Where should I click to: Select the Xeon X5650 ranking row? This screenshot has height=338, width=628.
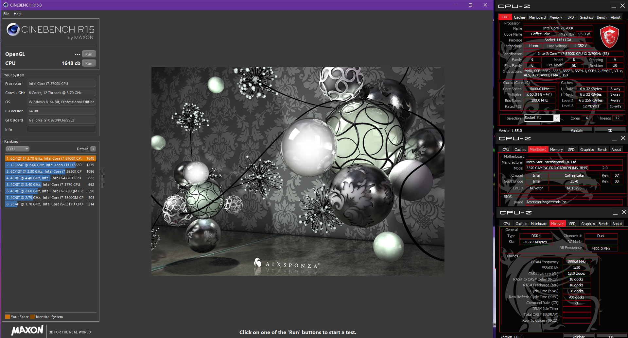pos(50,165)
